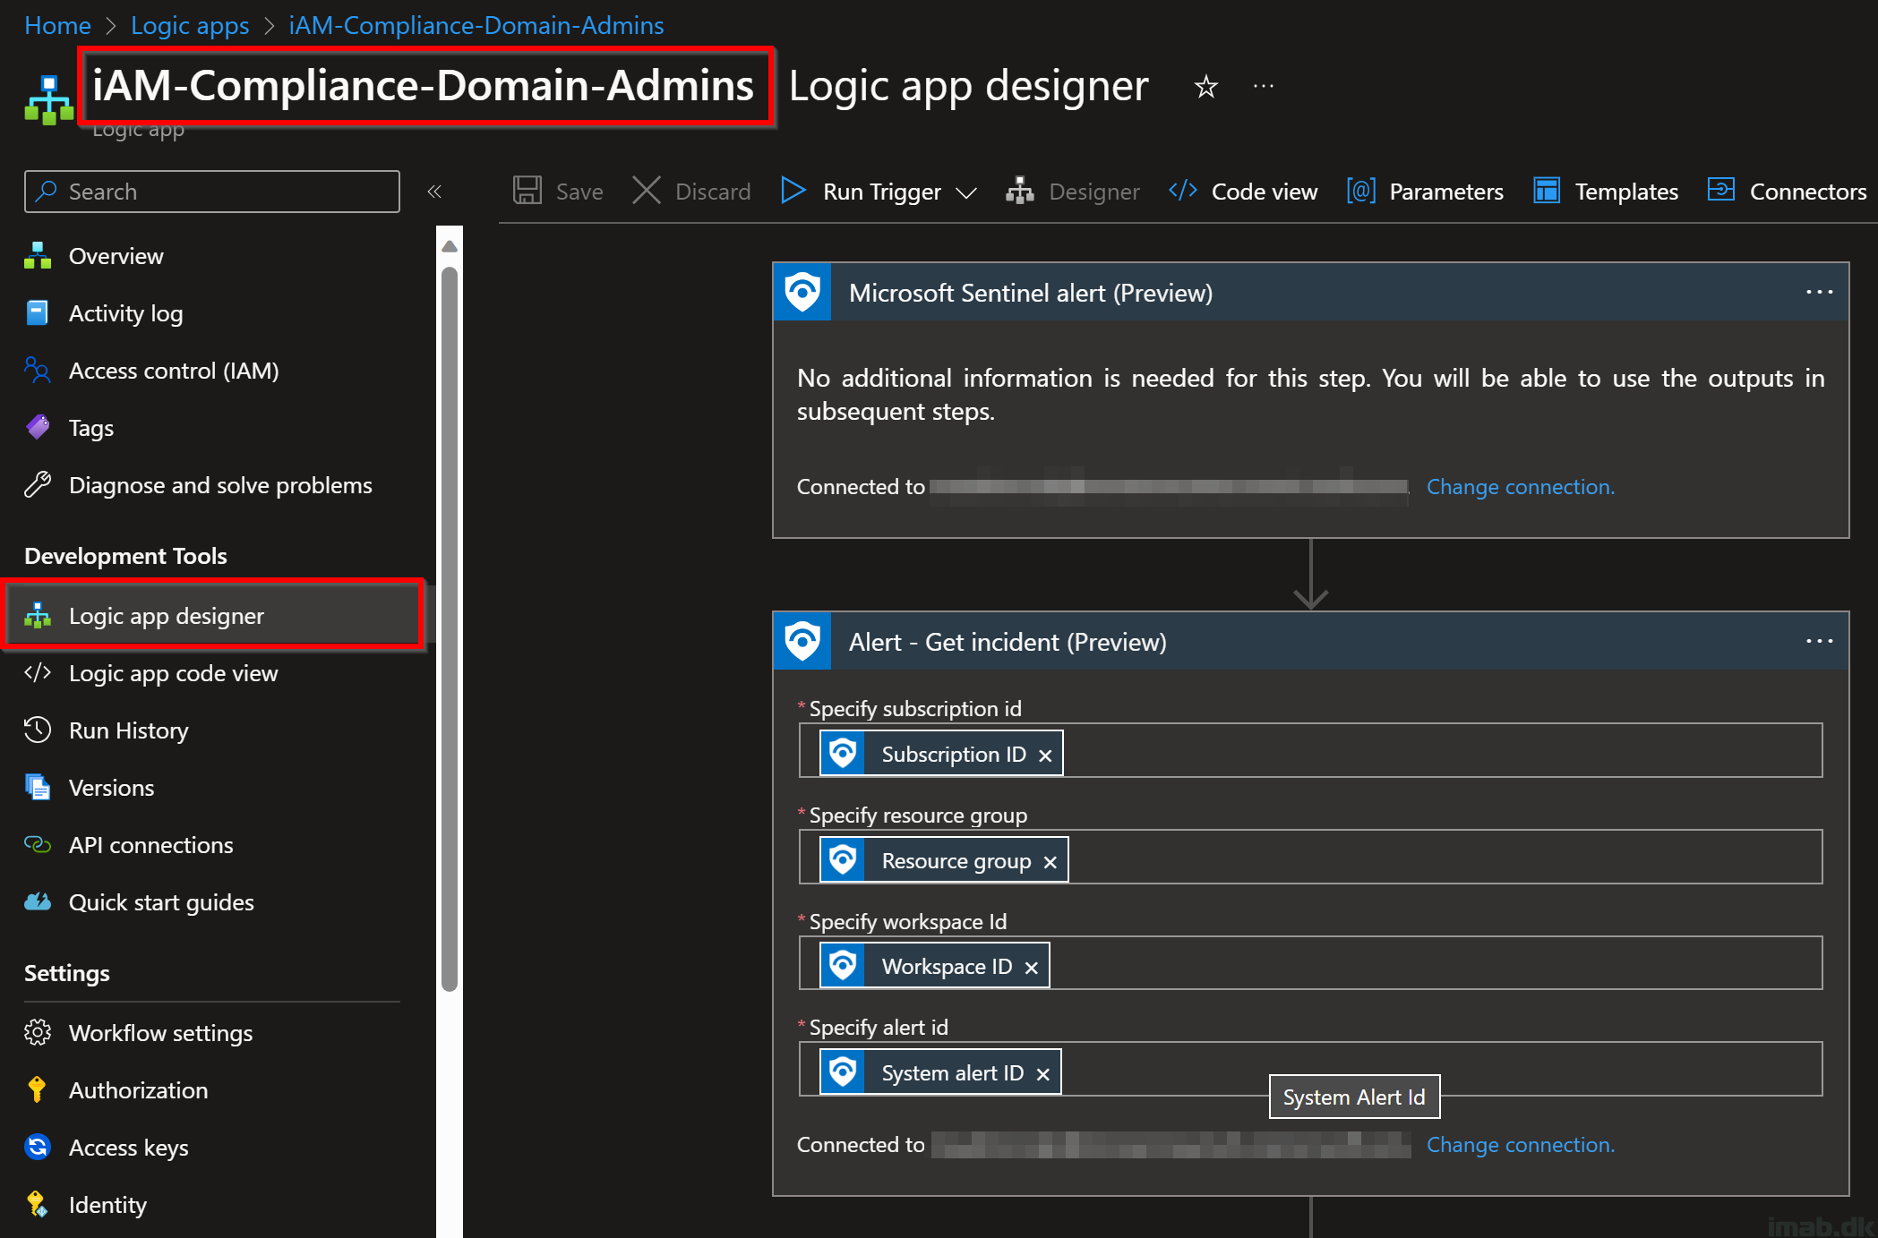Click Home breadcrumb link
1878x1238 pixels.
[57, 25]
